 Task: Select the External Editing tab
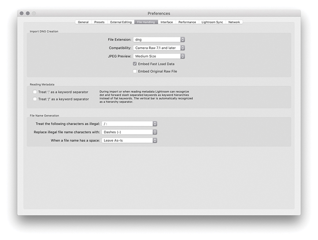[121, 22]
